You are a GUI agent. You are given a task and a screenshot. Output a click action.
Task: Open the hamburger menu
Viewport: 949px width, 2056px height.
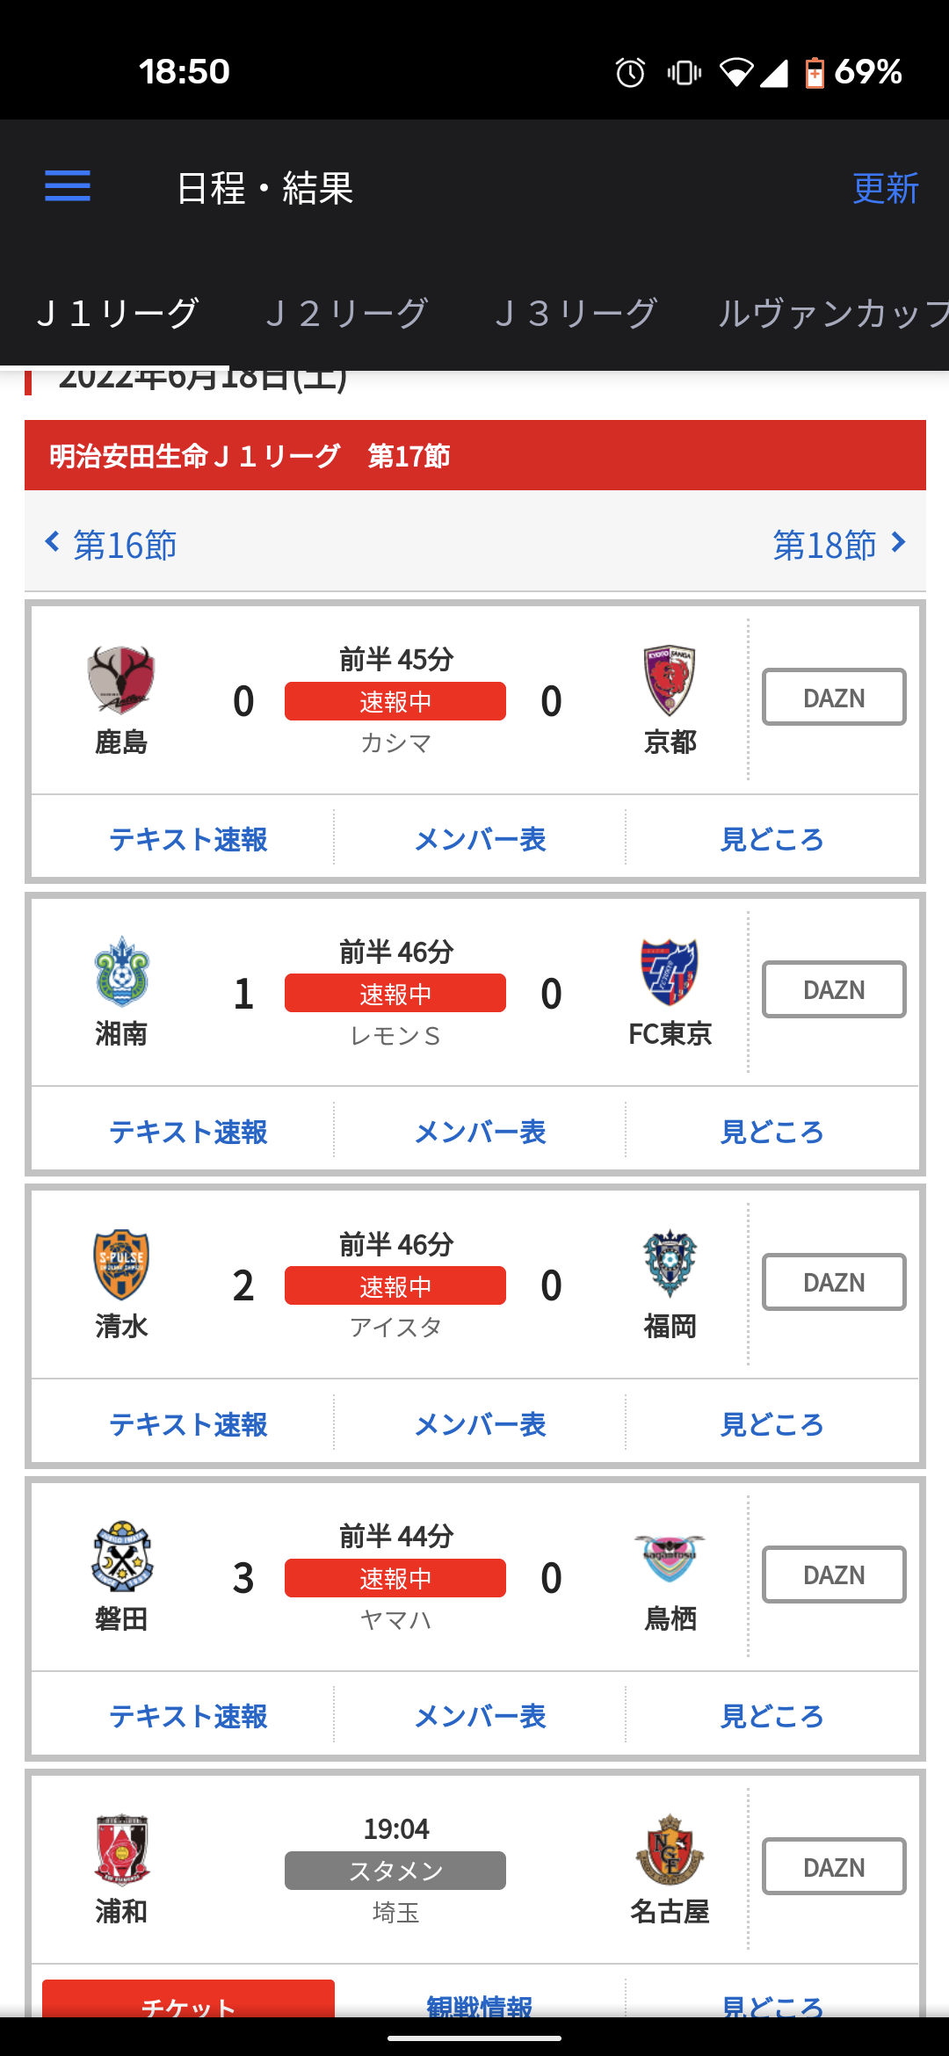(68, 185)
